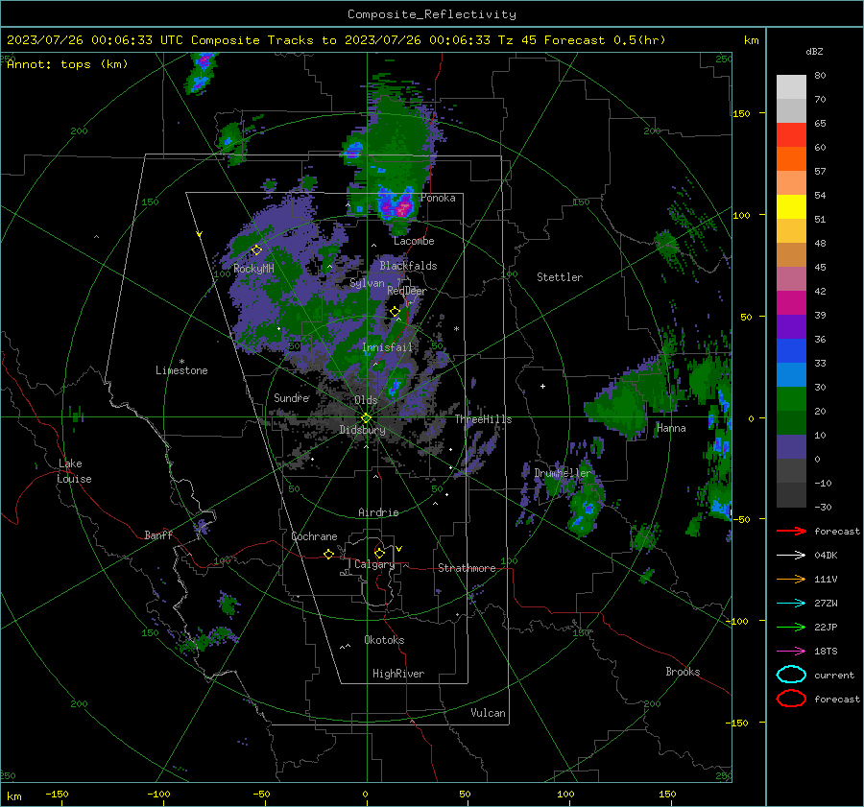Viewport: 864px width, 807px height.
Task: Click the magenta 18TS arrow icon
Action: 791,652
